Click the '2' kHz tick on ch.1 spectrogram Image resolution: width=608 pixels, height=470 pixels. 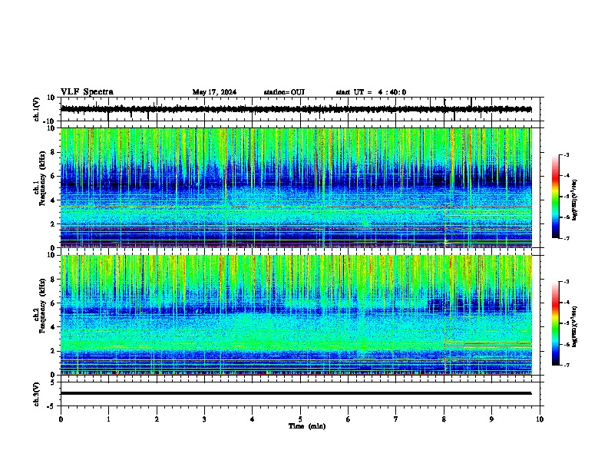coord(54,223)
